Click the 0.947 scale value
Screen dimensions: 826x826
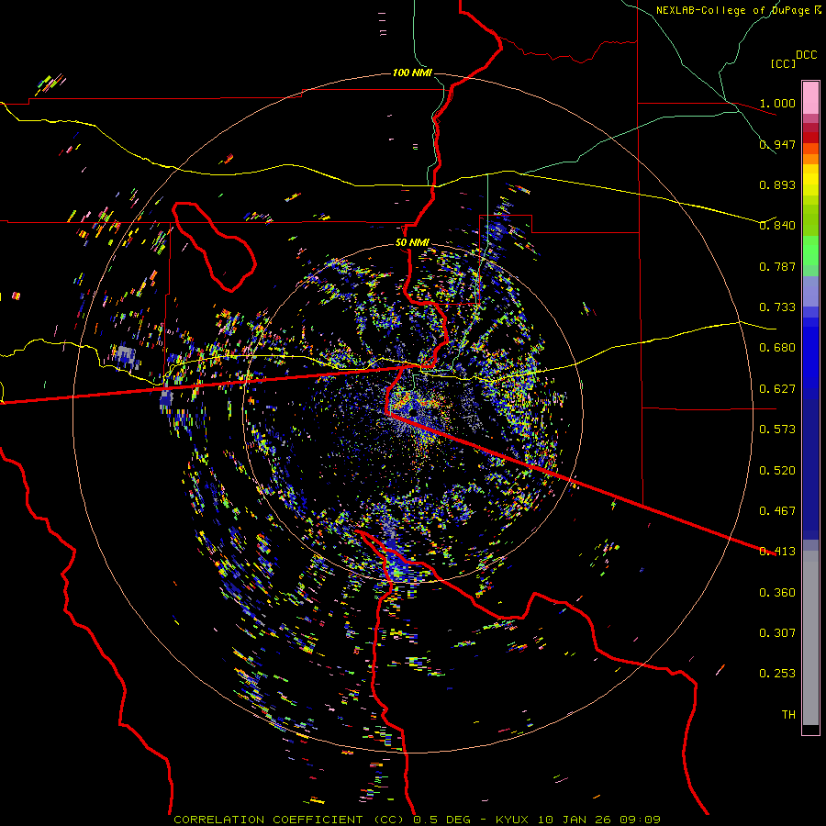click(x=777, y=144)
